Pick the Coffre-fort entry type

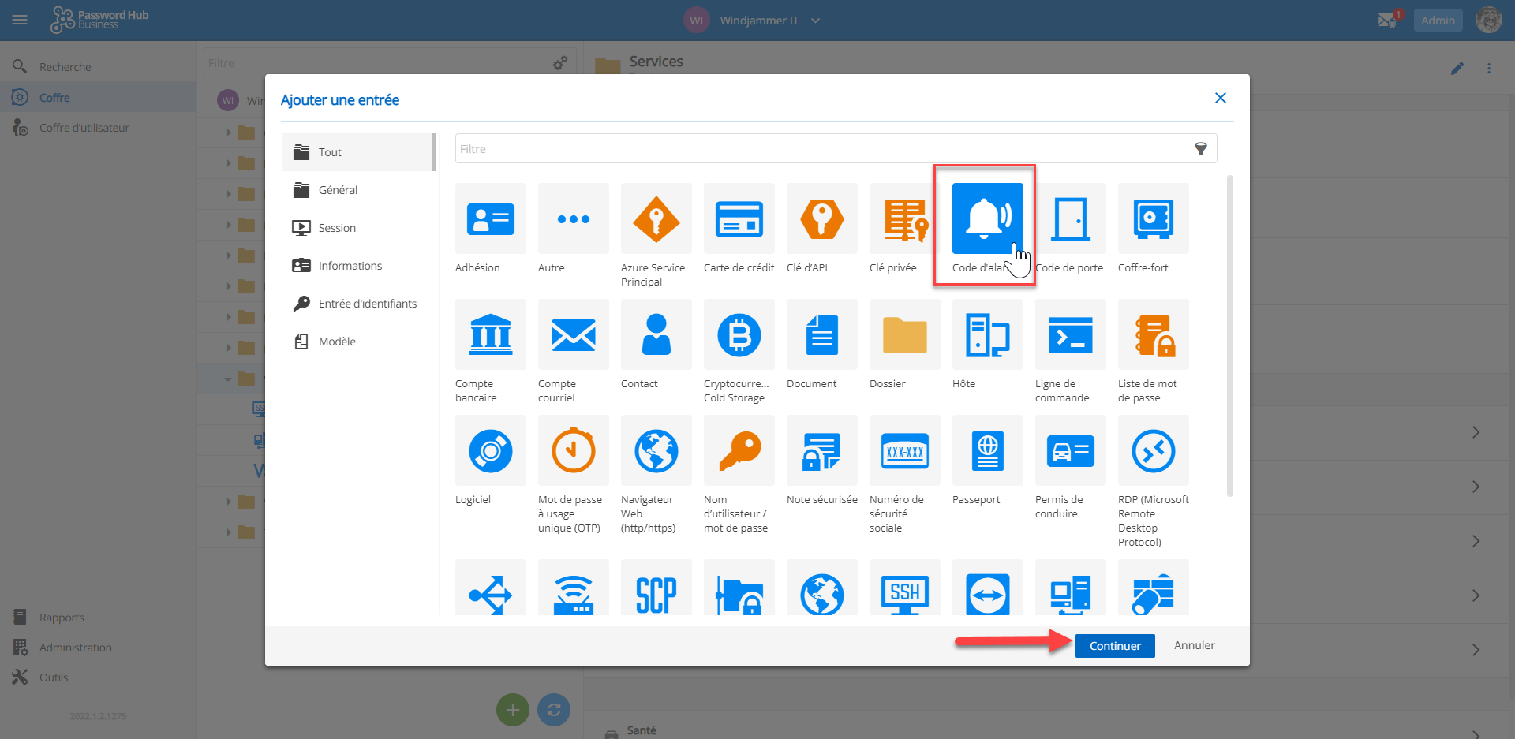coord(1153,219)
